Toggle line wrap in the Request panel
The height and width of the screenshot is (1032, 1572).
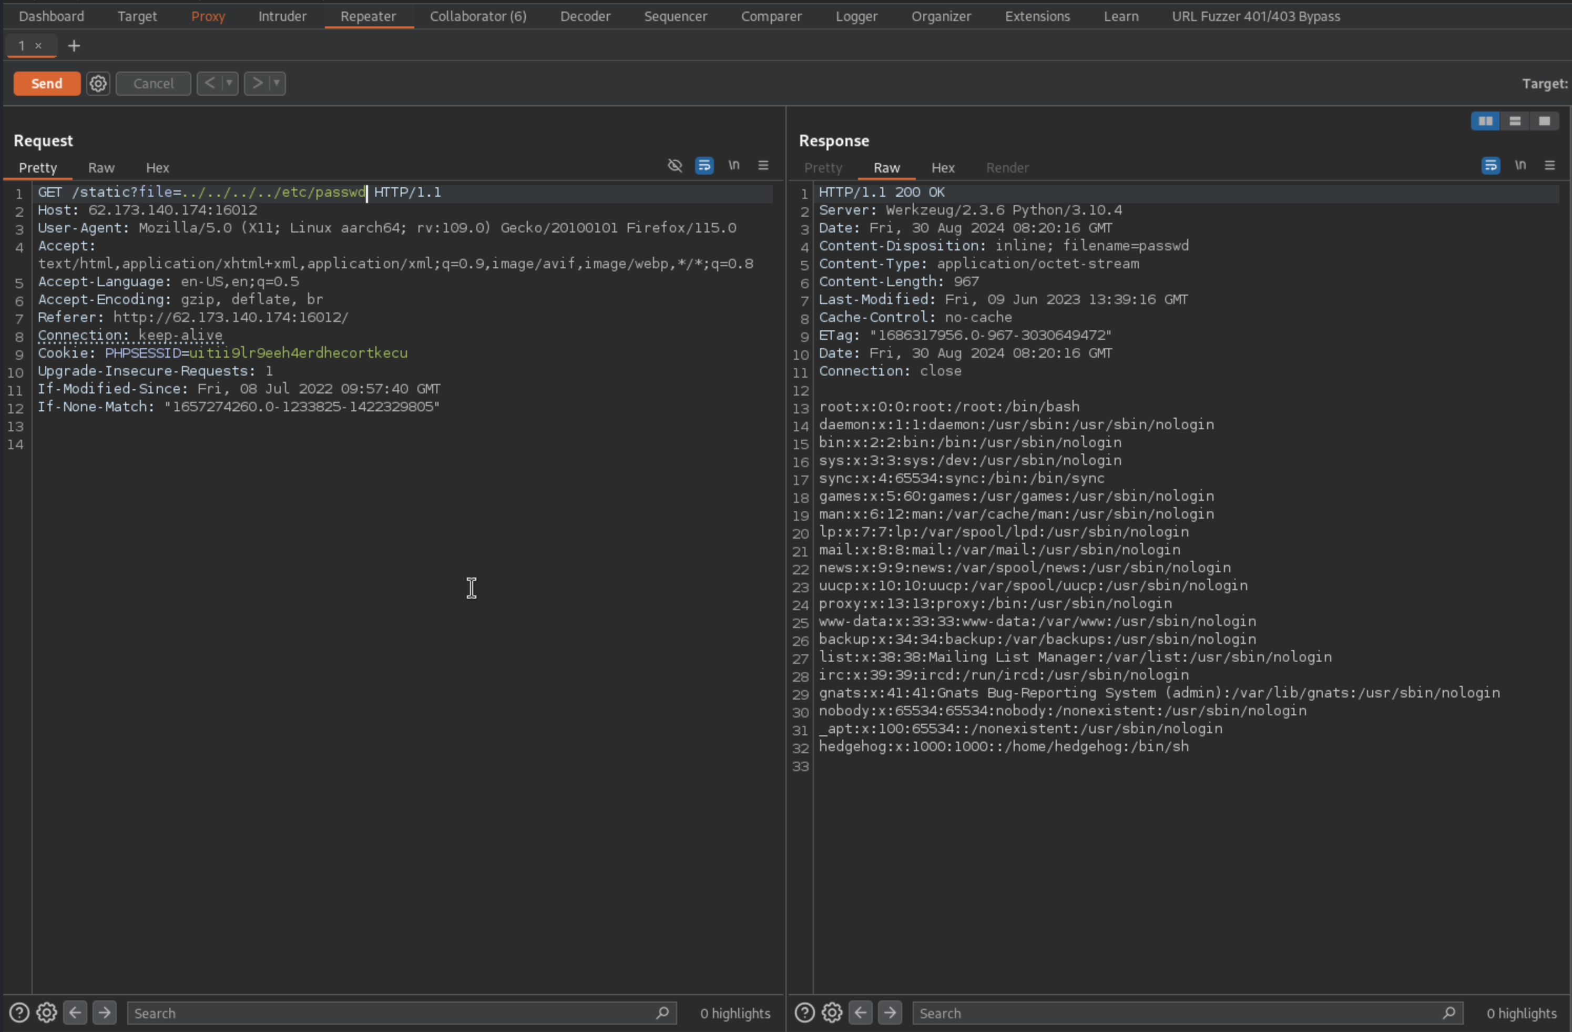(704, 165)
